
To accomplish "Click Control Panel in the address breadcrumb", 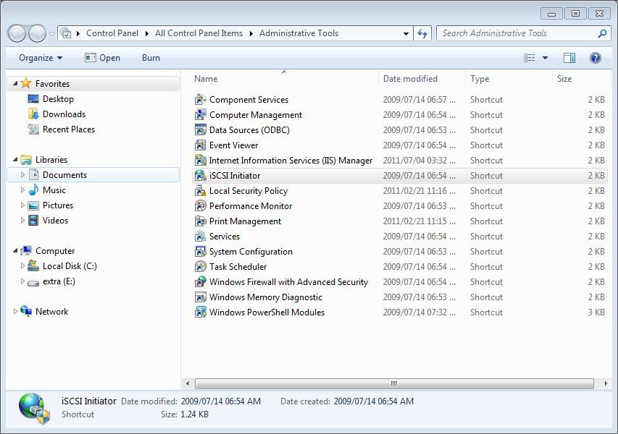I will (112, 33).
